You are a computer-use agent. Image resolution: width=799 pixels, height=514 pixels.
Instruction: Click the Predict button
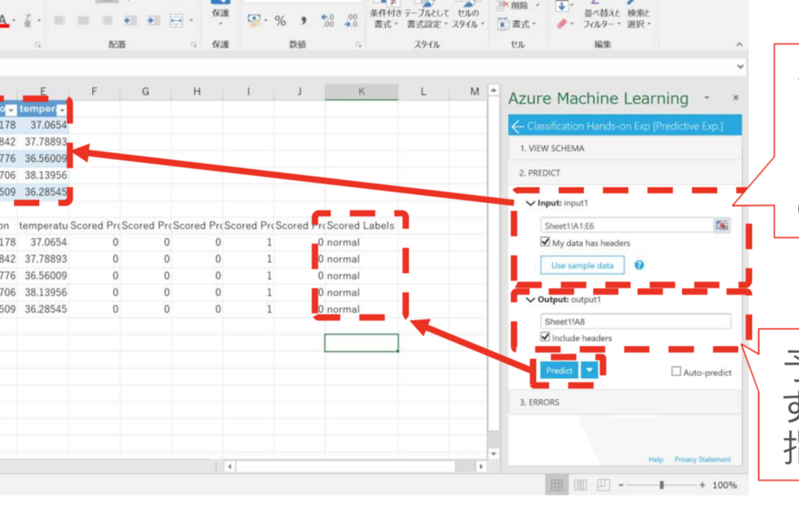click(559, 370)
